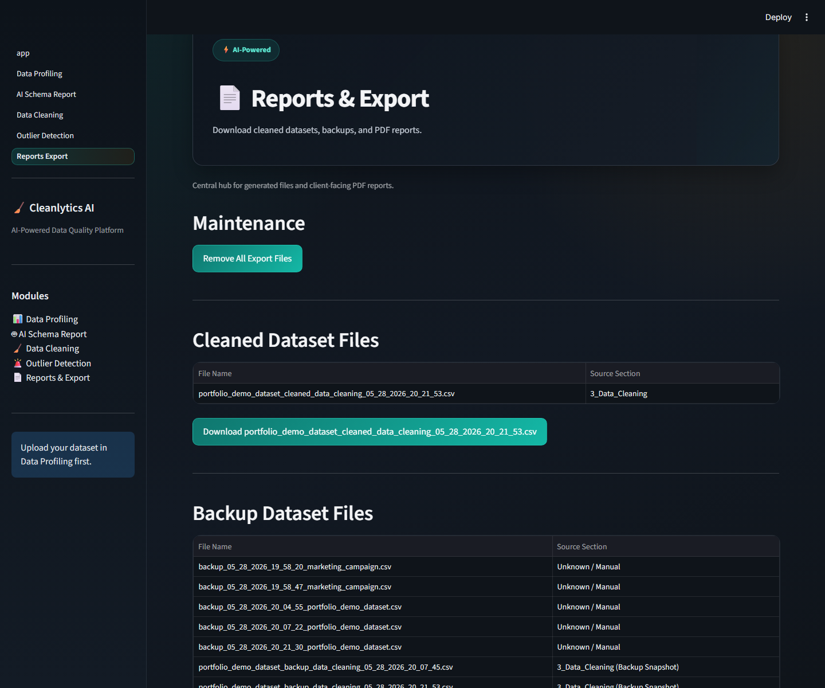The width and height of the screenshot is (825, 688).
Task: Click the Cleanlytics AI sidebar title
Action: 62,208
